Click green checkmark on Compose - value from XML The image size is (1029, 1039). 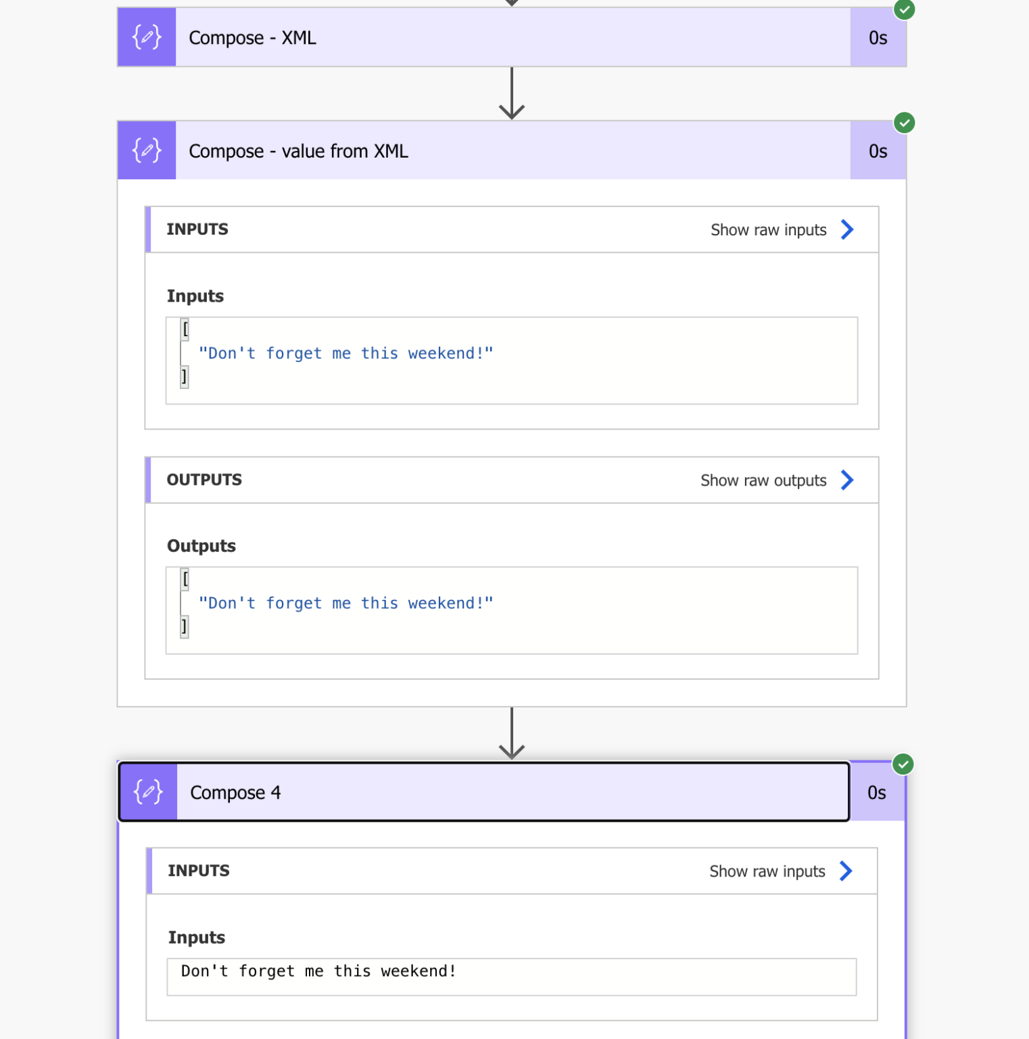point(905,123)
